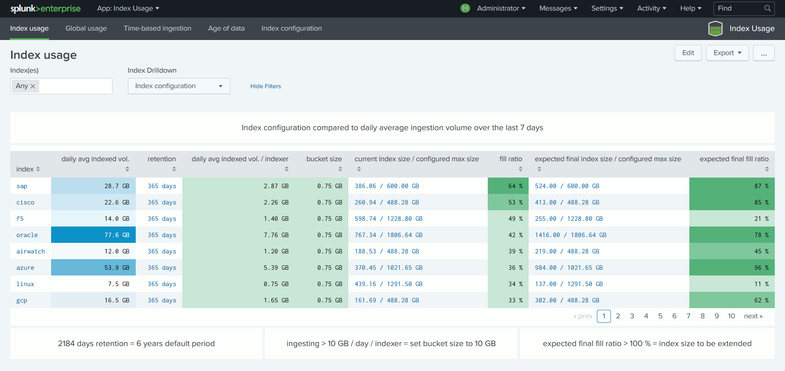Viewport: 785px width, 371px height.
Task: Open the Export dropdown
Action: coord(727,53)
